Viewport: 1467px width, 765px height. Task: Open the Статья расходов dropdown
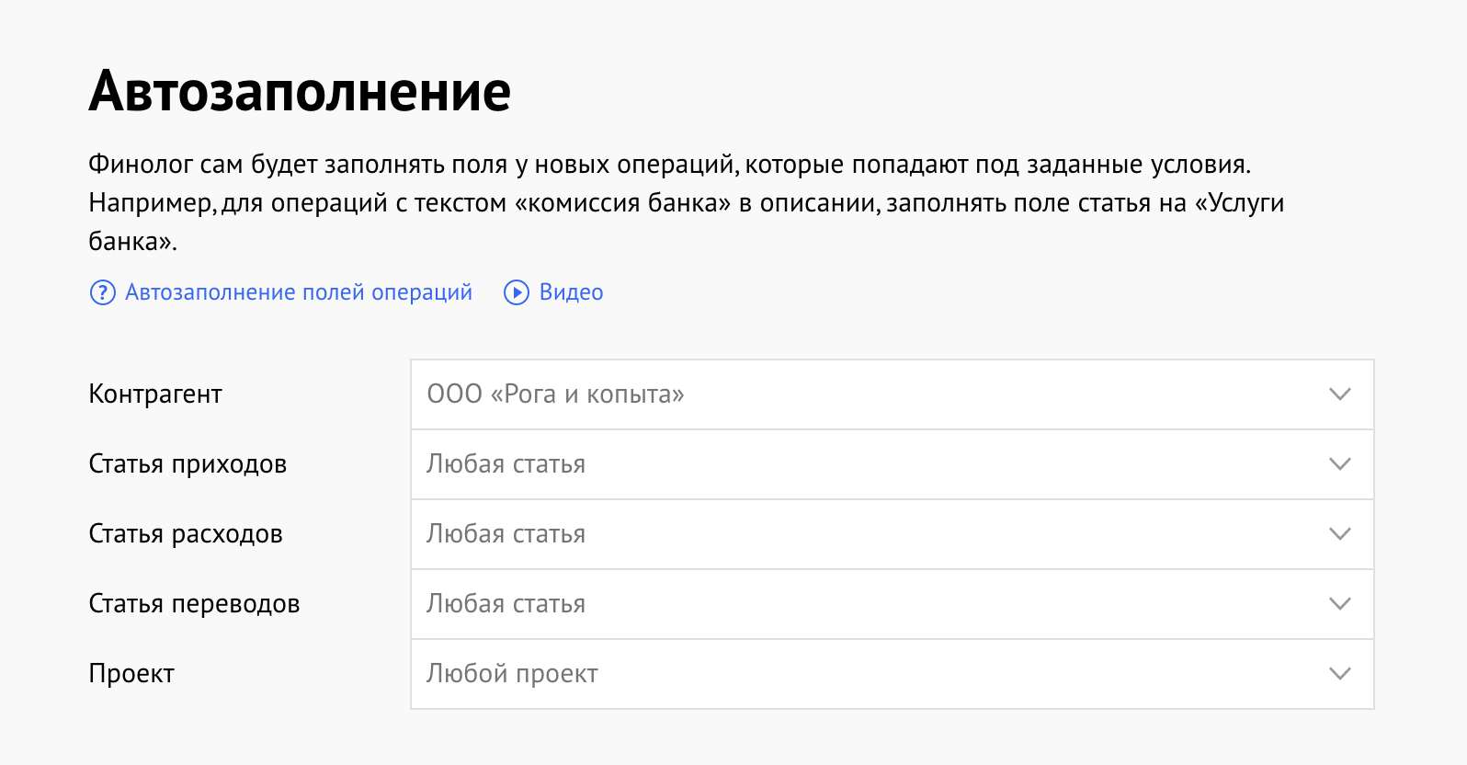892,534
